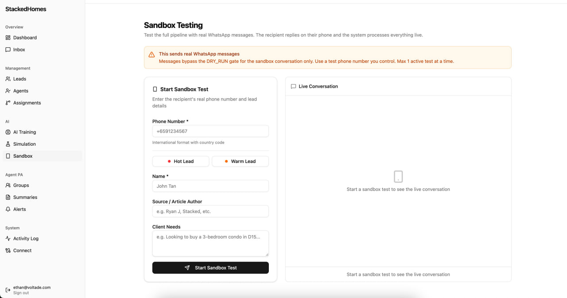Click the Assignments branching icon
Image resolution: width=567 pixels, height=298 pixels.
[8, 103]
